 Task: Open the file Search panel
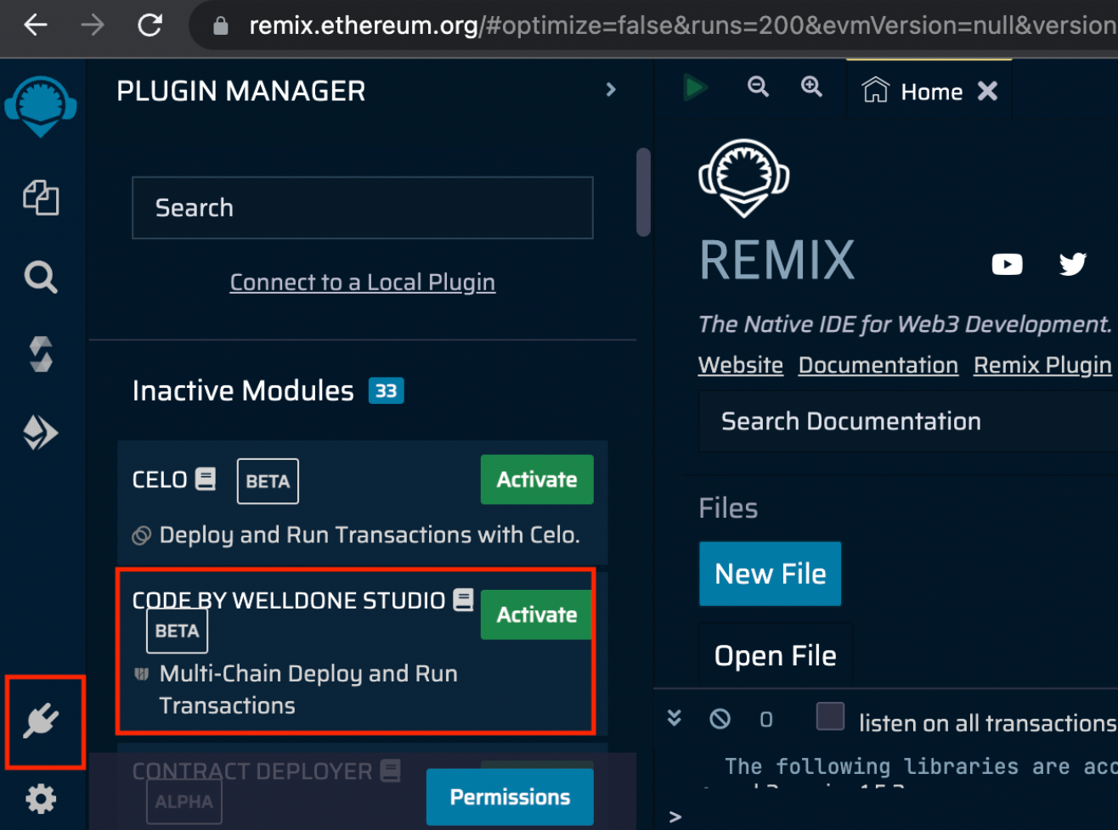point(40,277)
